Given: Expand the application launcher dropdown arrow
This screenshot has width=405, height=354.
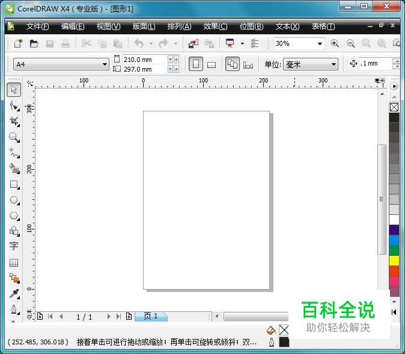Looking at the screenshot, I should pos(242,44).
